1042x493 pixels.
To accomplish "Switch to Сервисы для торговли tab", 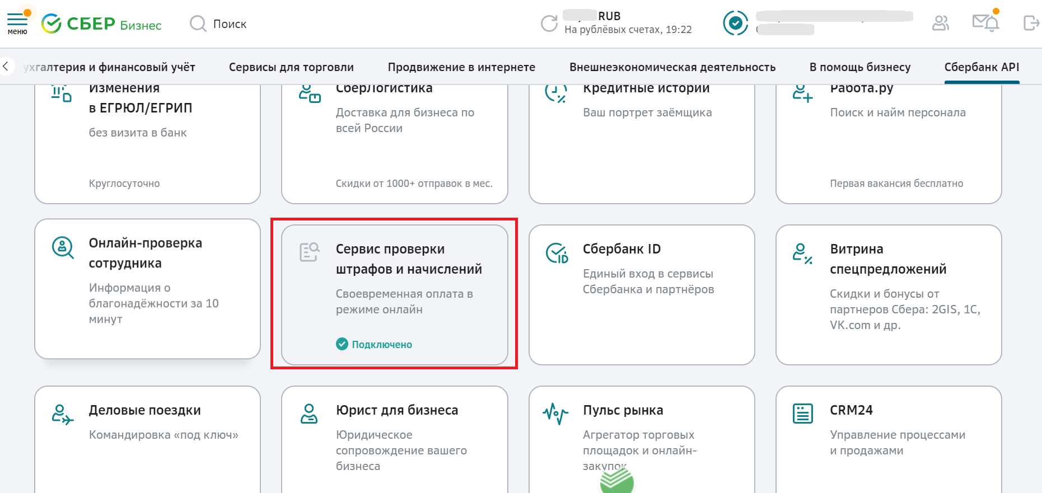I will [291, 67].
